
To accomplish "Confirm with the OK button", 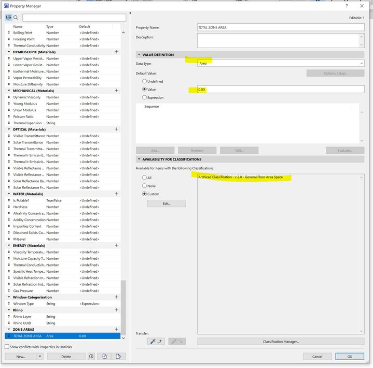I will [350, 357].
